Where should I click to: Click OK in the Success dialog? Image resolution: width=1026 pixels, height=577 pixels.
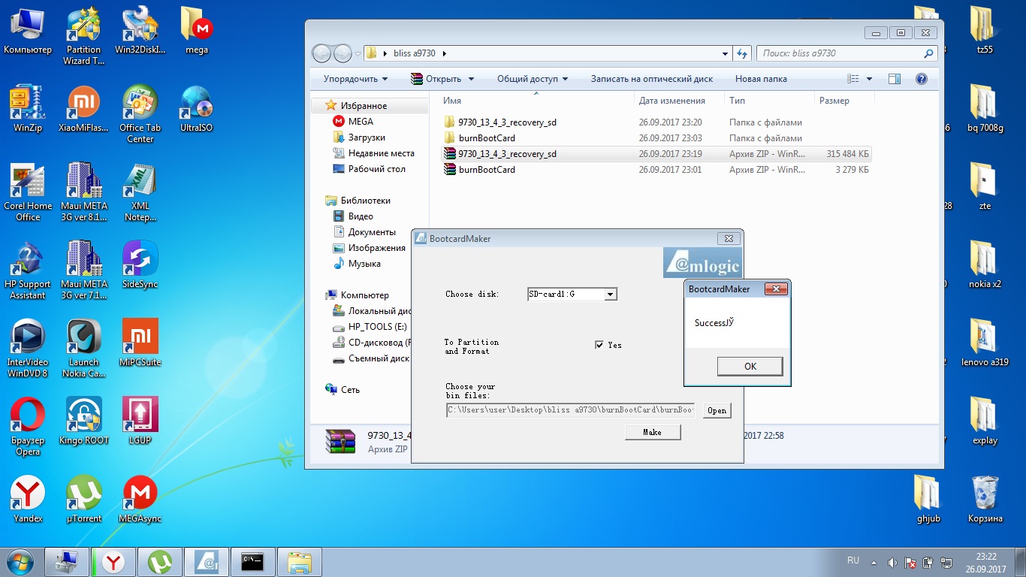[x=750, y=367]
